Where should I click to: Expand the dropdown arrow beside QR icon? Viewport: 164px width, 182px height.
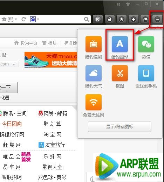pyautogui.click(x=16, y=19)
